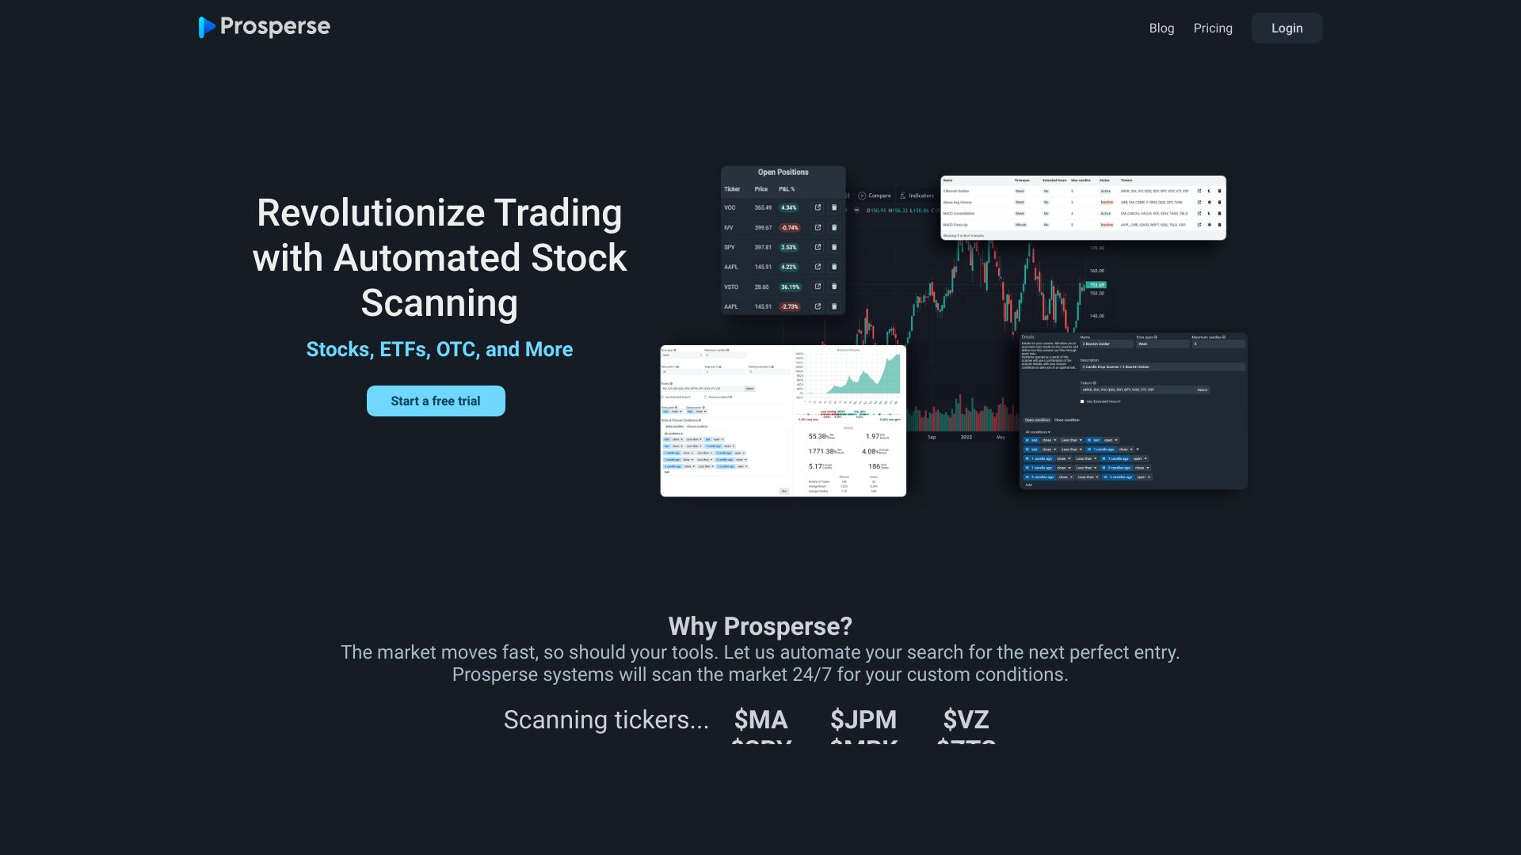This screenshot has width=1521, height=855.
Task: Select the Pricing menu item
Action: 1213,28
